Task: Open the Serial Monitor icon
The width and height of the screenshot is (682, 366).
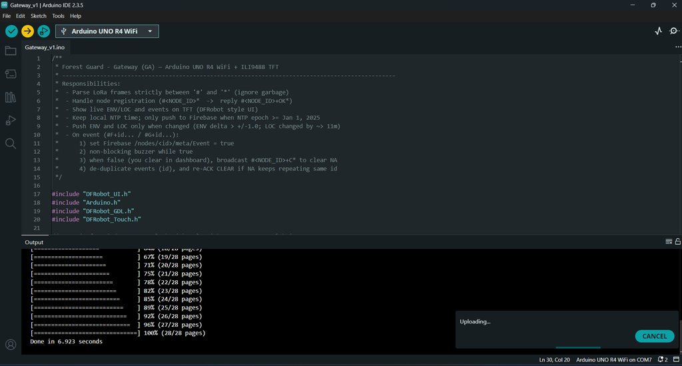Action: tap(674, 31)
